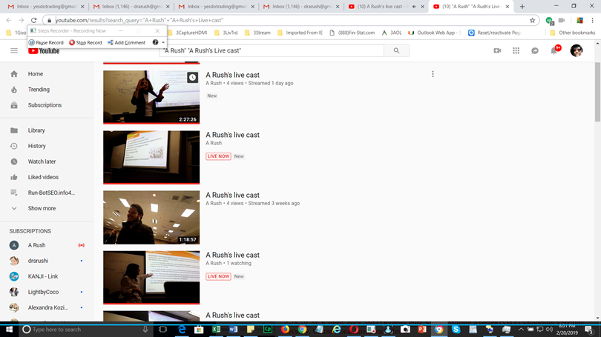
Task: Open the notifications bell
Action: [554, 50]
